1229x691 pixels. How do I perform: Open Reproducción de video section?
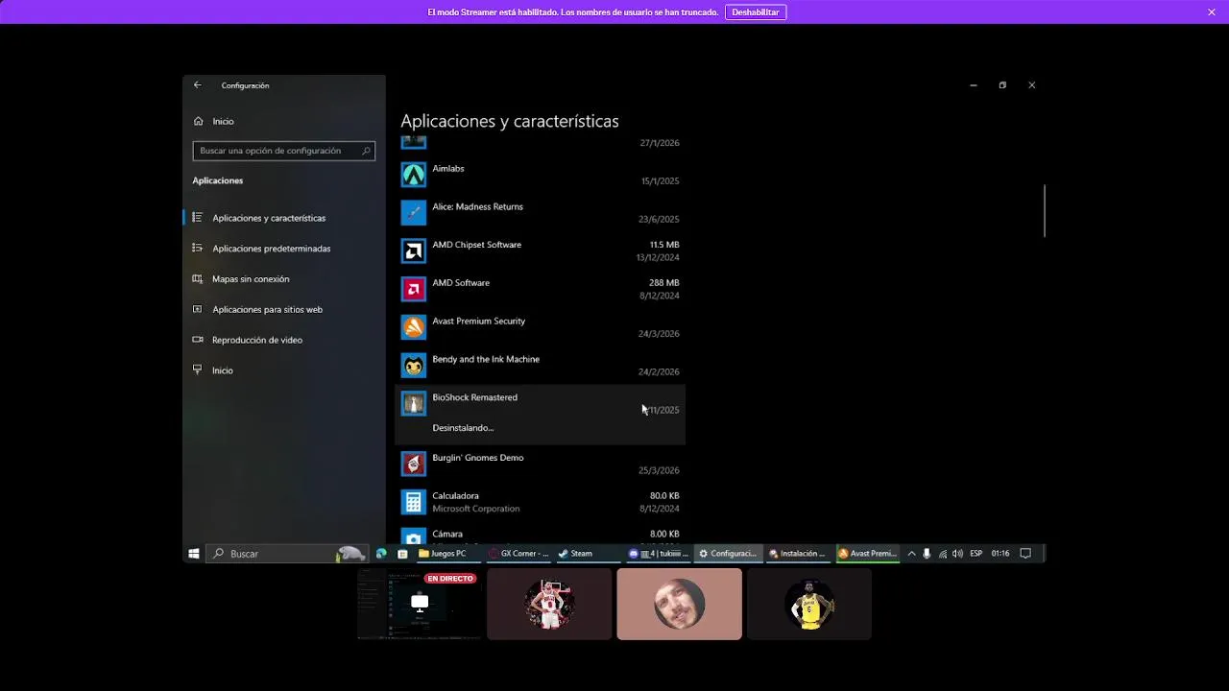coord(256,340)
